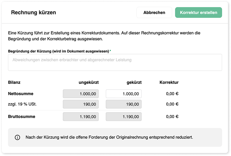Click the Rechnung kürzen dialog title
Image resolution: width=231 pixels, height=156 pixels.
34,12
